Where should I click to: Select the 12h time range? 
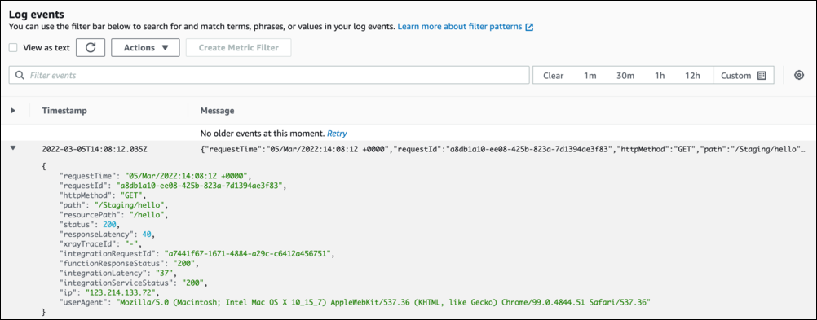point(692,76)
